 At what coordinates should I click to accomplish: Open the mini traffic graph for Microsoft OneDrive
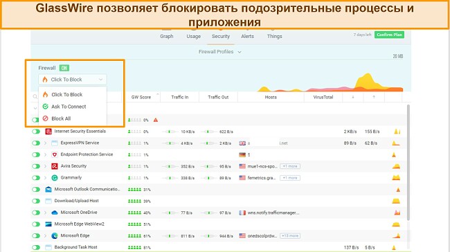click(397, 213)
